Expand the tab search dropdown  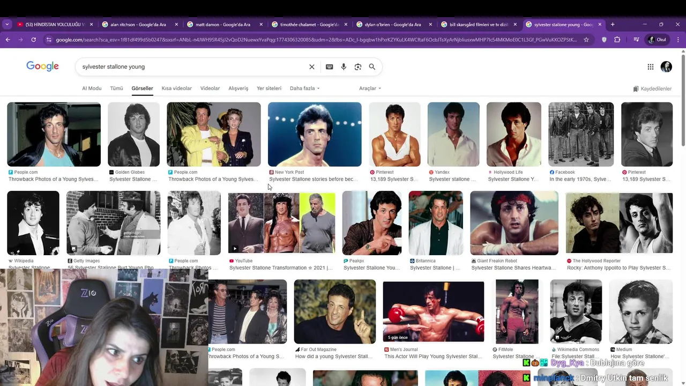tap(7, 24)
